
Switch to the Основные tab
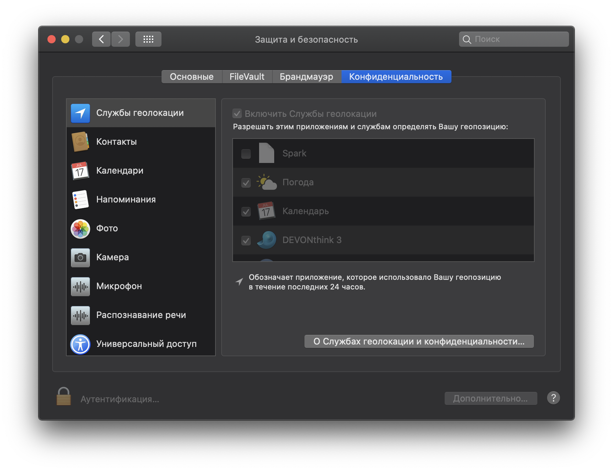point(192,77)
